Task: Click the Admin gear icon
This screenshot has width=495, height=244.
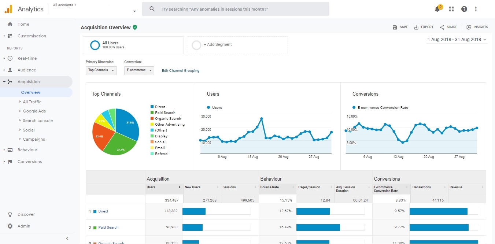Action: (10, 226)
